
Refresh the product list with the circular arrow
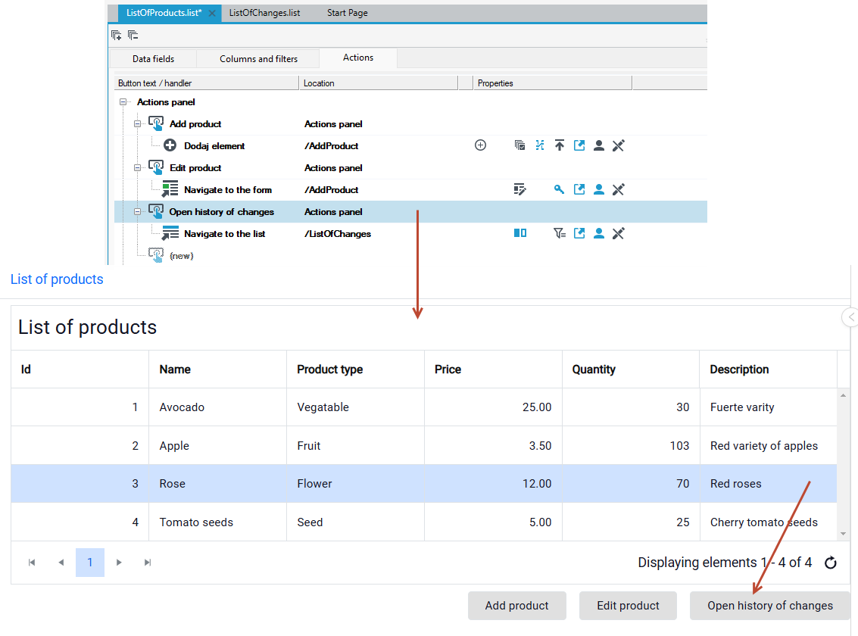(831, 563)
